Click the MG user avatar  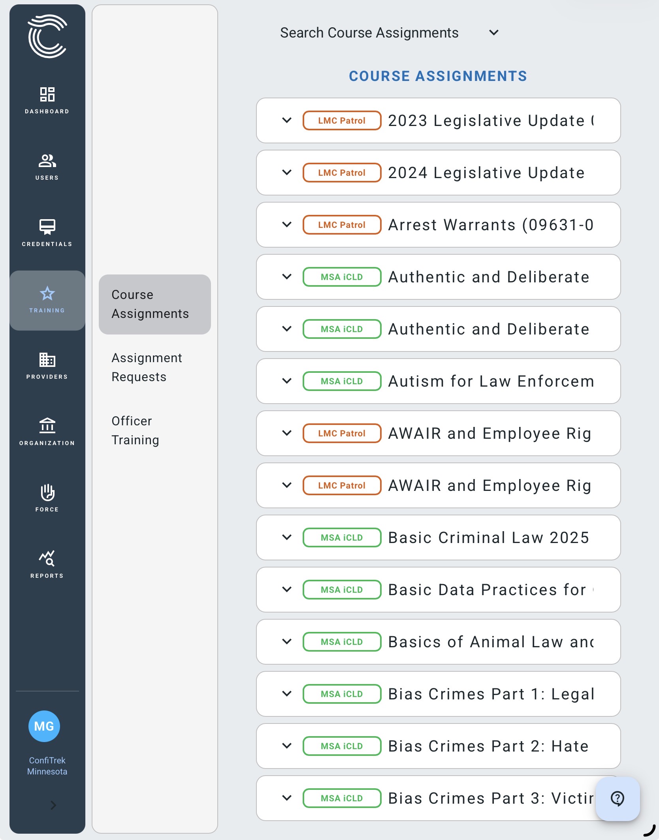click(x=44, y=726)
